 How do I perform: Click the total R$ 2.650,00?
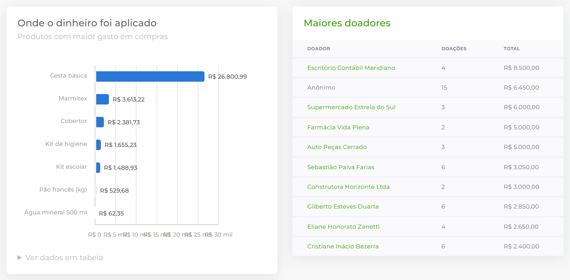(521, 227)
